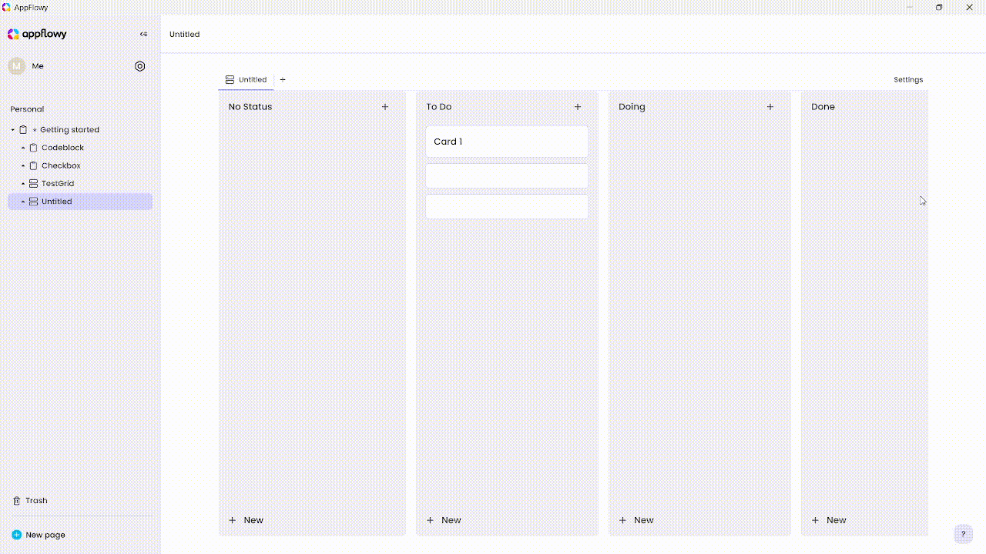The height and width of the screenshot is (554, 986).
Task: Click Card 1 in the To Do column
Action: (x=506, y=142)
